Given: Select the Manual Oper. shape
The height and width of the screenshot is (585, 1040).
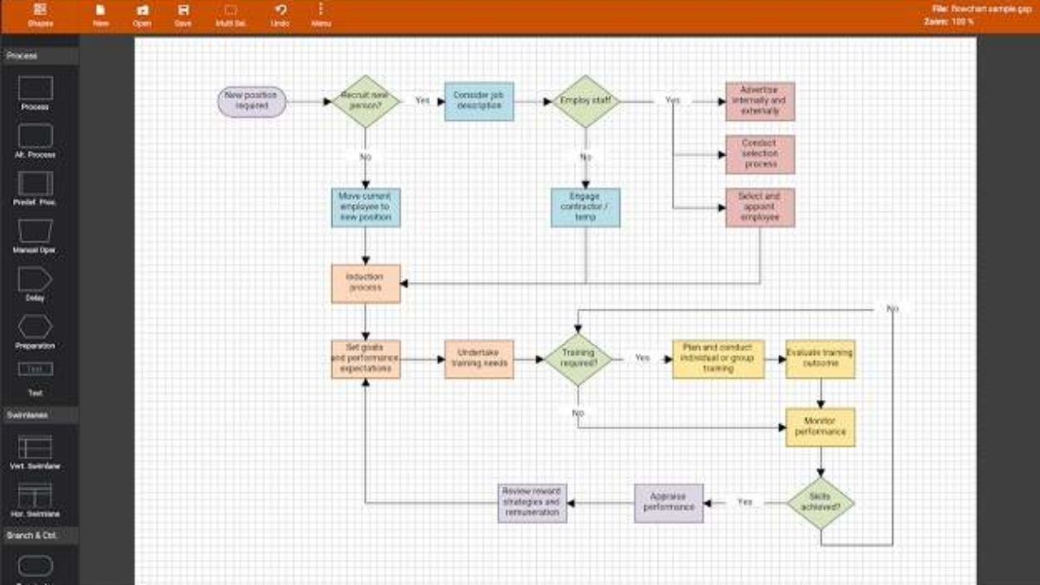Looking at the screenshot, I should pos(35,232).
